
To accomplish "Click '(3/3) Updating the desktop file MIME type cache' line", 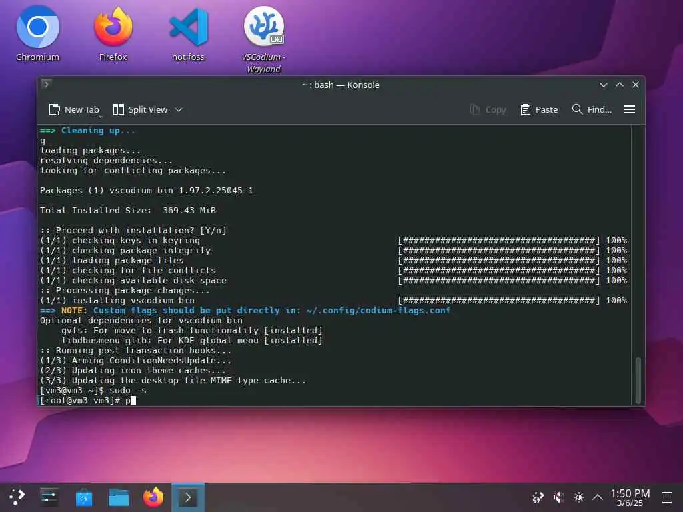I will [x=173, y=381].
